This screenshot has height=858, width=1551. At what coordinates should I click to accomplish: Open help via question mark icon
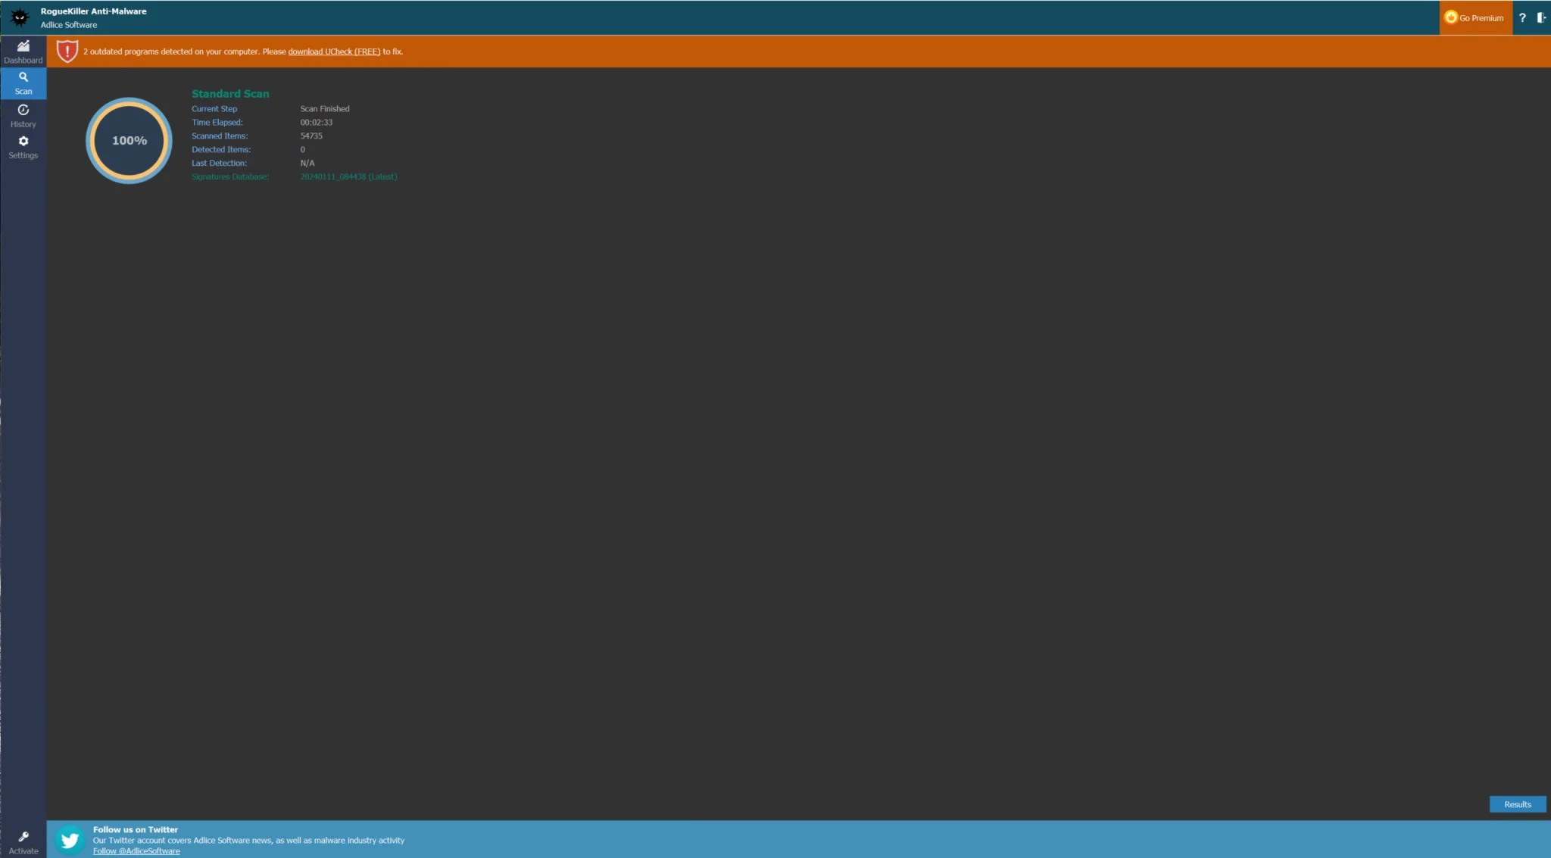pos(1522,17)
